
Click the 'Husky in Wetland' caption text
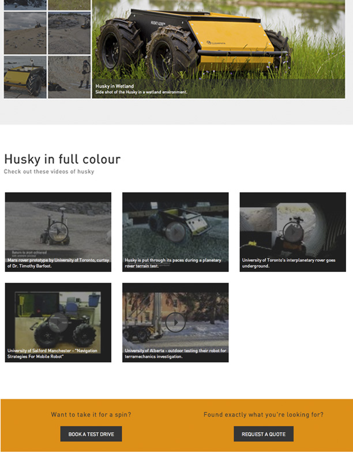[x=114, y=87]
